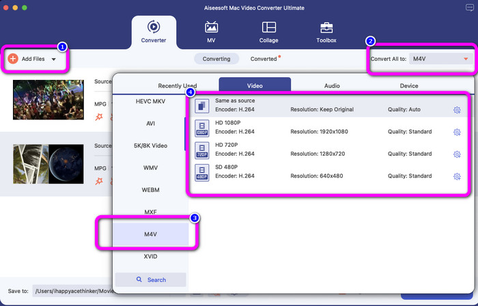This screenshot has width=478, height=306.
Task: Switch to the Converting list
Action: point(216,59)
